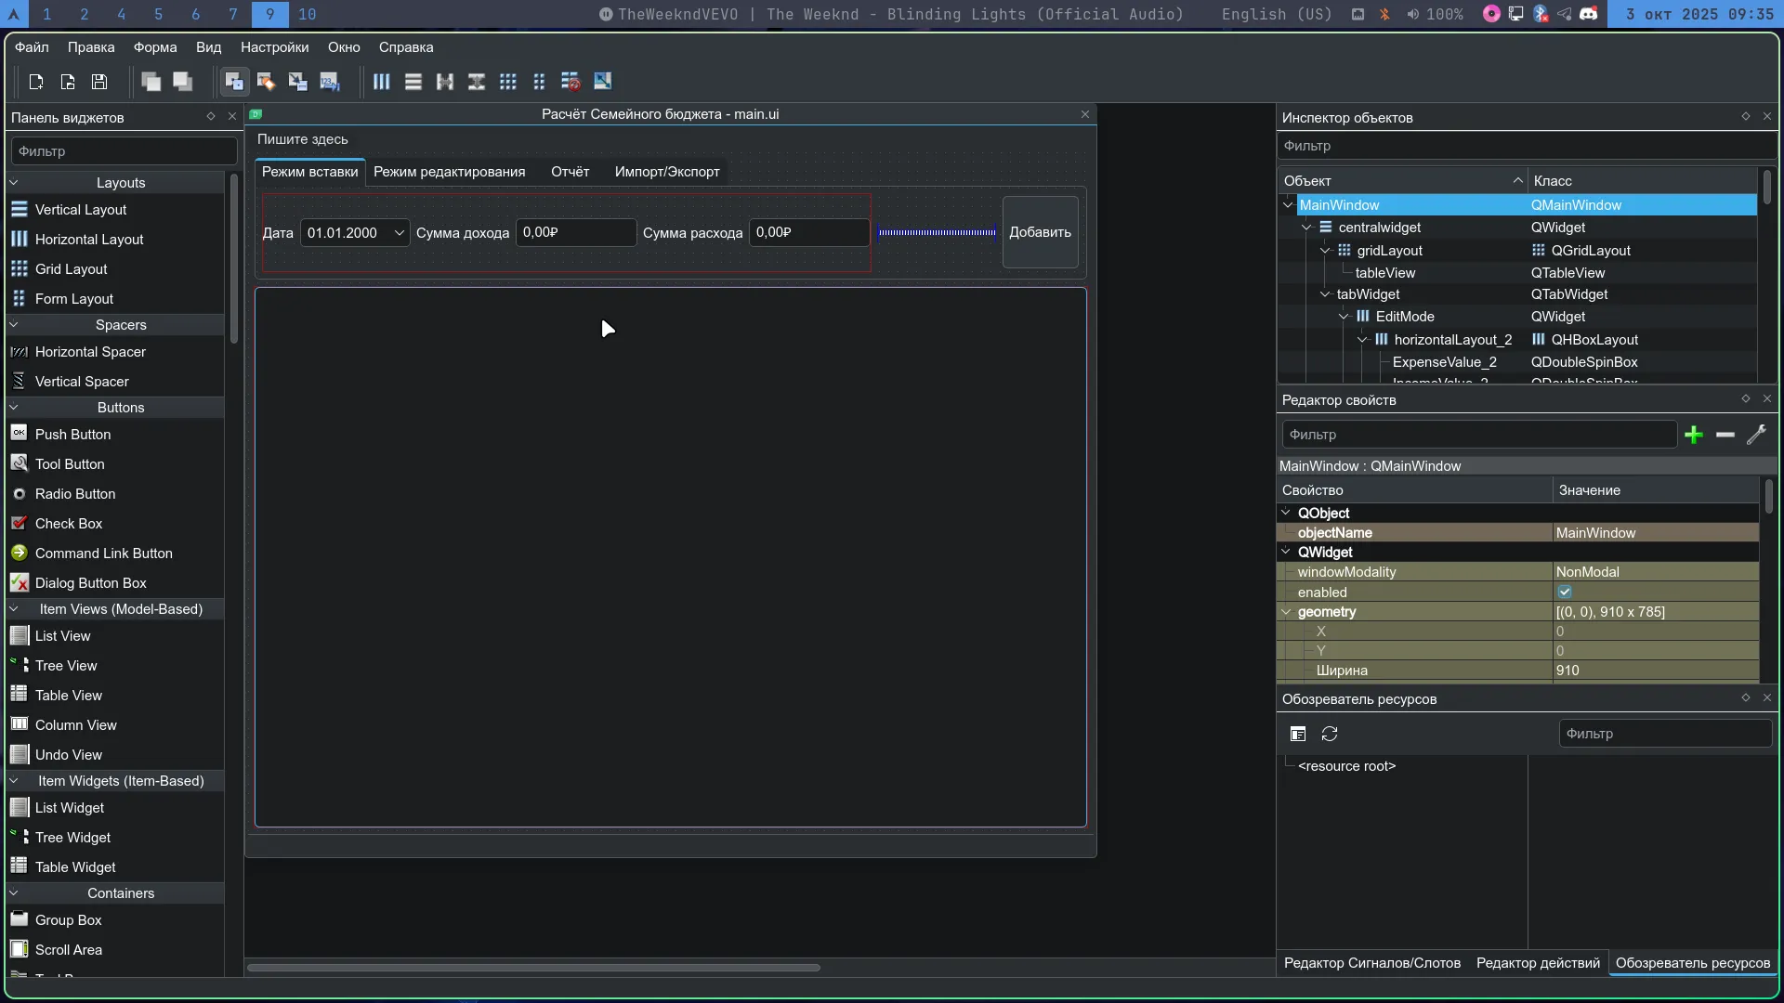Click the widget panel Фильтр field

click(x=124, y=151)
